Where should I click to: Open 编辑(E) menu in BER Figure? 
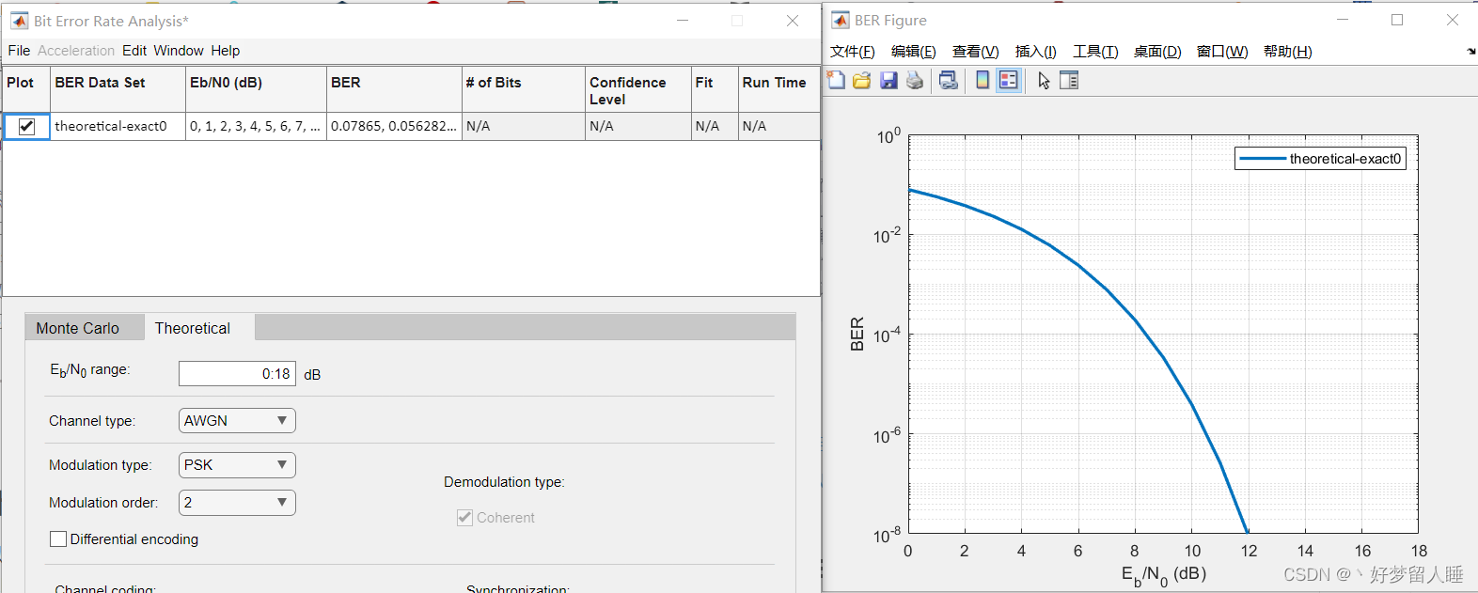(914, 52)
